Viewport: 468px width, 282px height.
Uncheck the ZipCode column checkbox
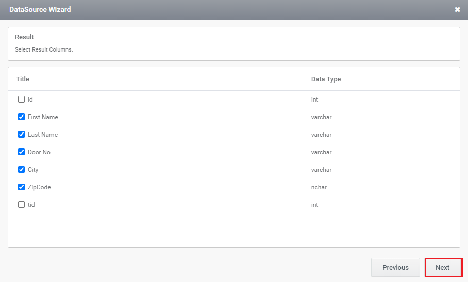[x=21, y=187]
